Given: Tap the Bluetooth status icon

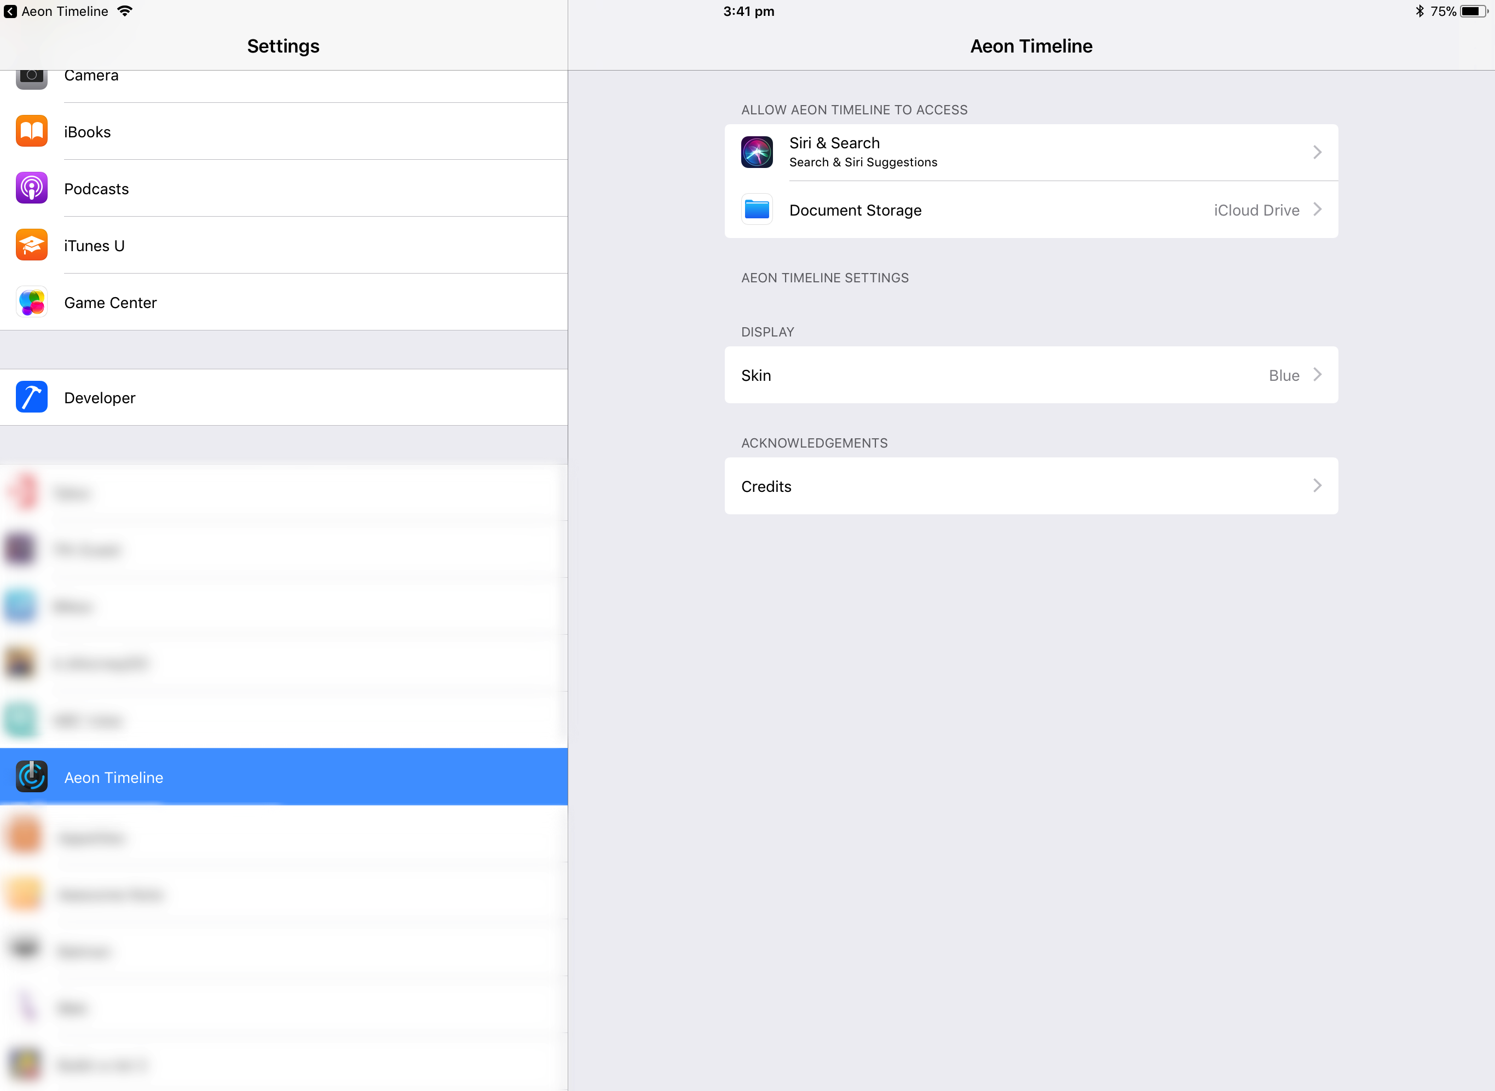Looking at the screenshot, I should click(x=1419, y=11).
